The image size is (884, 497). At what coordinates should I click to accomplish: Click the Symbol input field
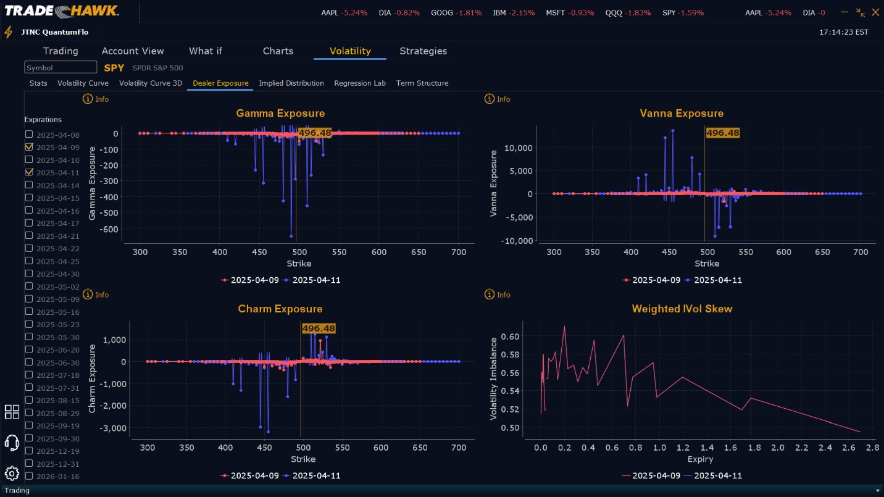pyautogui.click(x=60, y=67)
